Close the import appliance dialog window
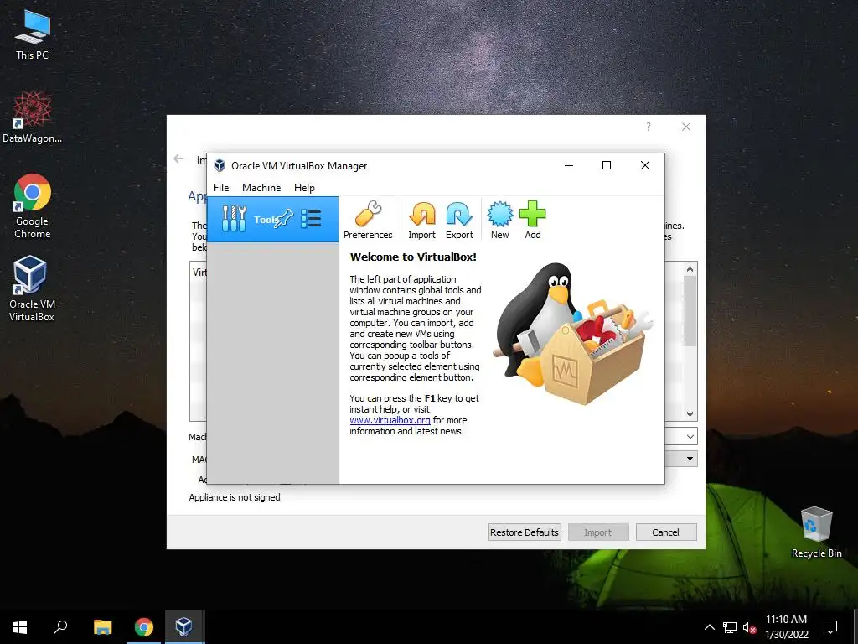The height and width of the screenshot is (644, 858). tap(685, 127)
